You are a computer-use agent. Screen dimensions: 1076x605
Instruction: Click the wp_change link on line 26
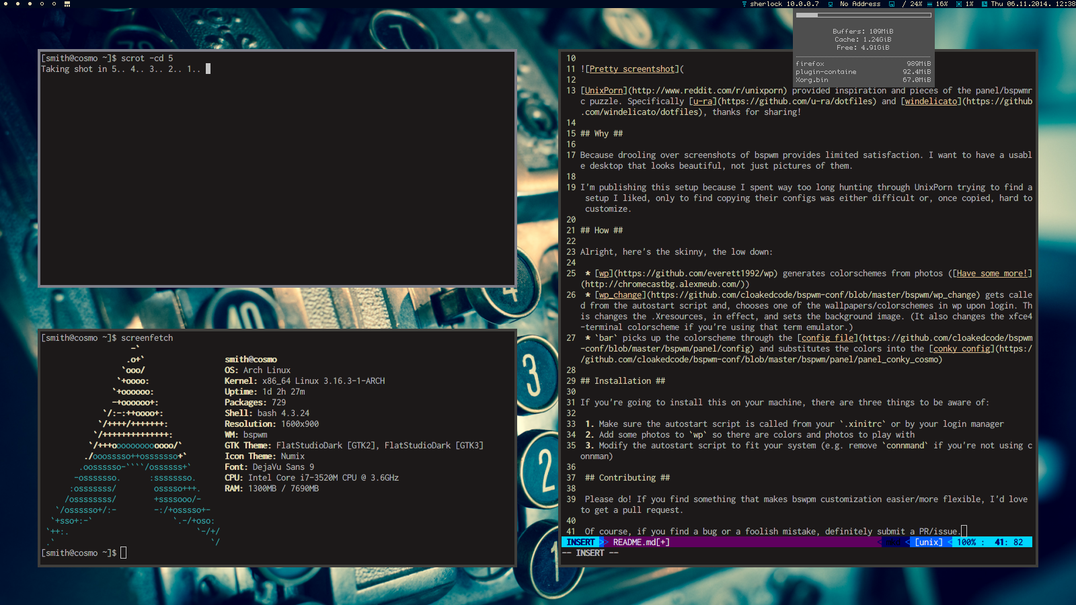pos(620,295)
